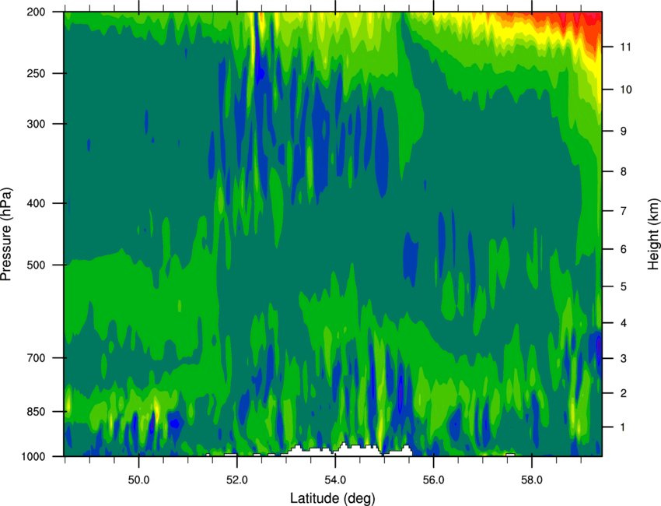Screen dimensions: 661x506
Task: Click the 10 km height label
Action: click(x=626, y=90)
